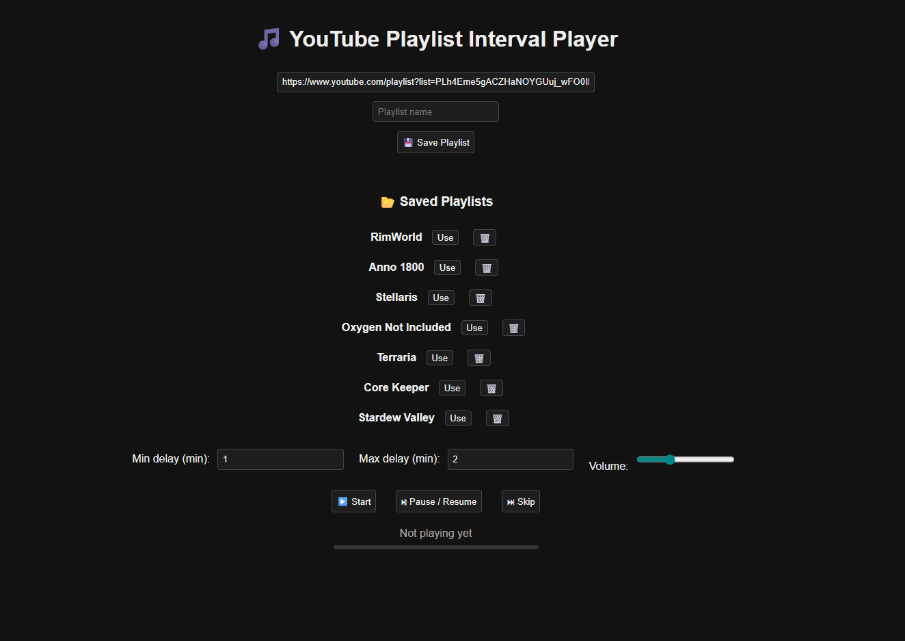This screenshot has height=641, width=905.
Task: Use the Core Keeper playlist
Action: [x=452, y=388]
